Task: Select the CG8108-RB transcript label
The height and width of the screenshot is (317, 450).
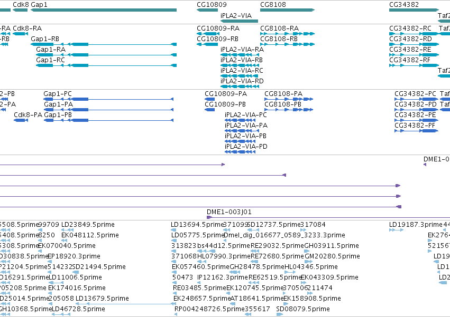Action: pos(279,39)
